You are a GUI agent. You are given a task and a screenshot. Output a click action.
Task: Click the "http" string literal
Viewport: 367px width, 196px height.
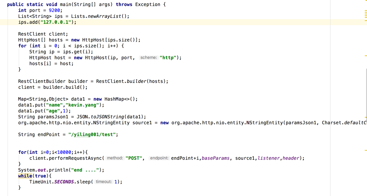coord(168,57)
